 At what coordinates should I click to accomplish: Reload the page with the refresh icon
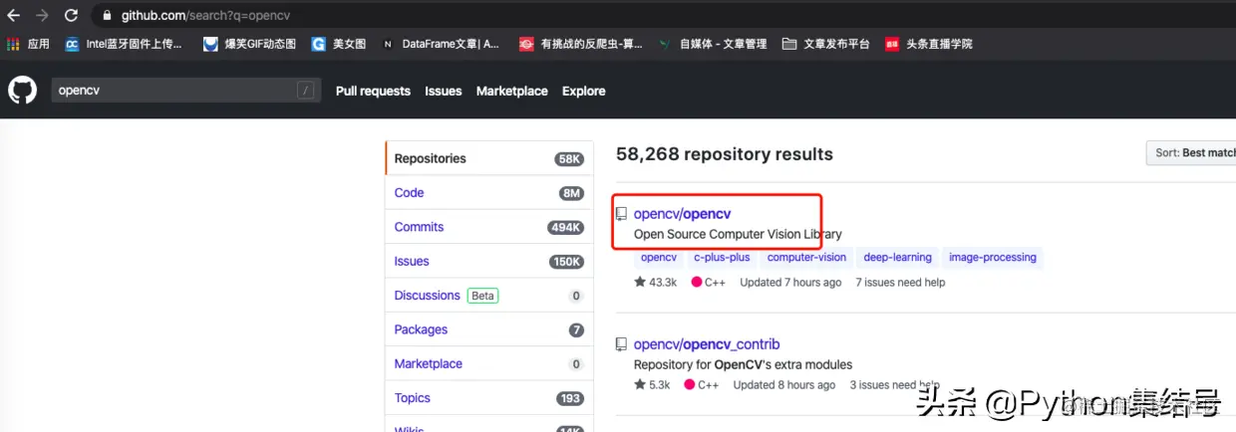(71, 16)
